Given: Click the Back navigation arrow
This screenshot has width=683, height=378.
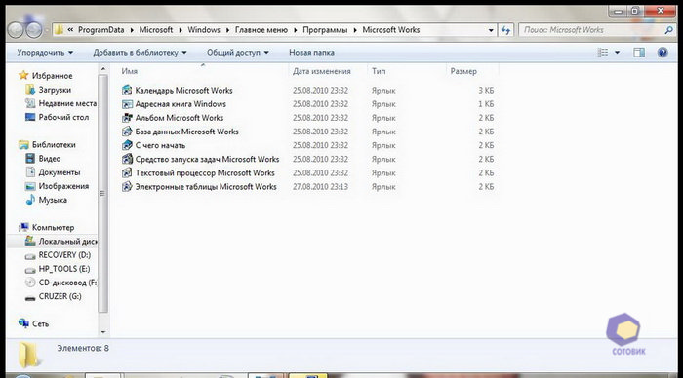Looking at the screenshot, I should (16, 30).
